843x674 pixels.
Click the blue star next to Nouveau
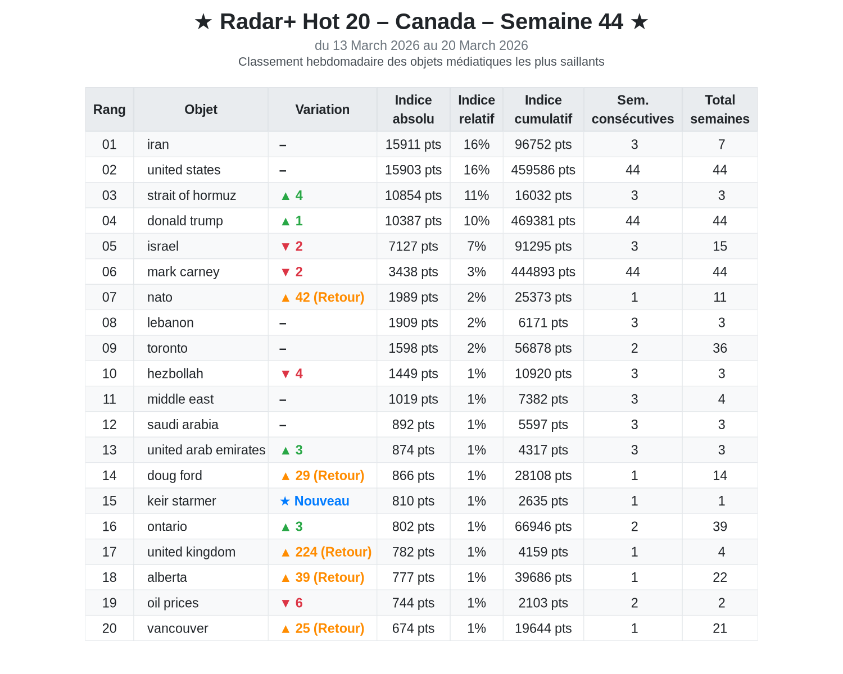pos(285,501)
